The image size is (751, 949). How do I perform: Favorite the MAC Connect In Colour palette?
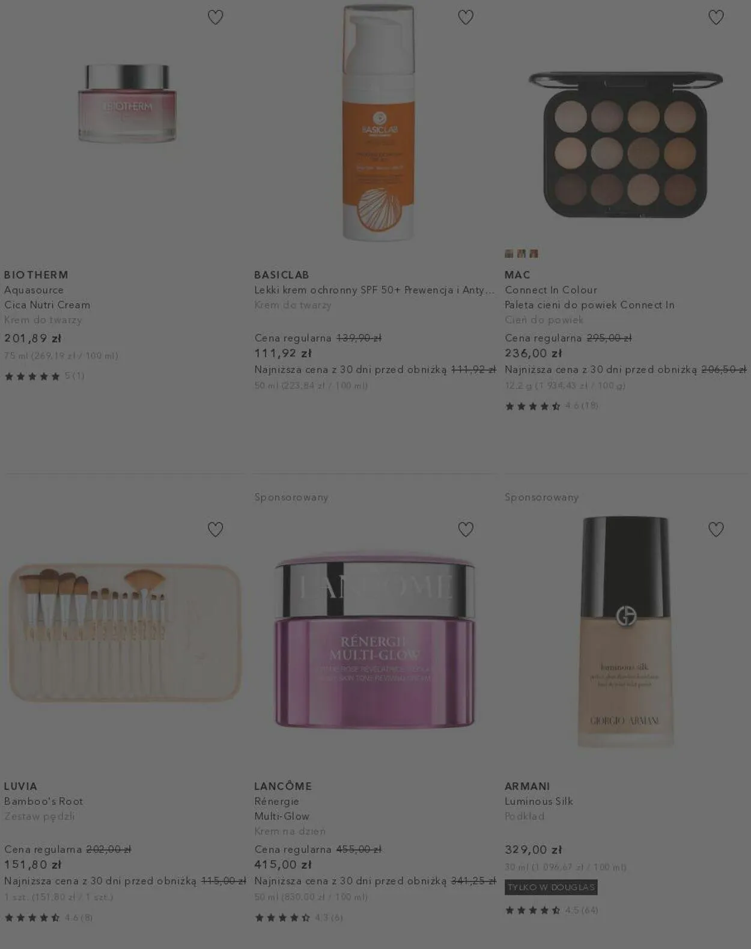coord(716,17)
